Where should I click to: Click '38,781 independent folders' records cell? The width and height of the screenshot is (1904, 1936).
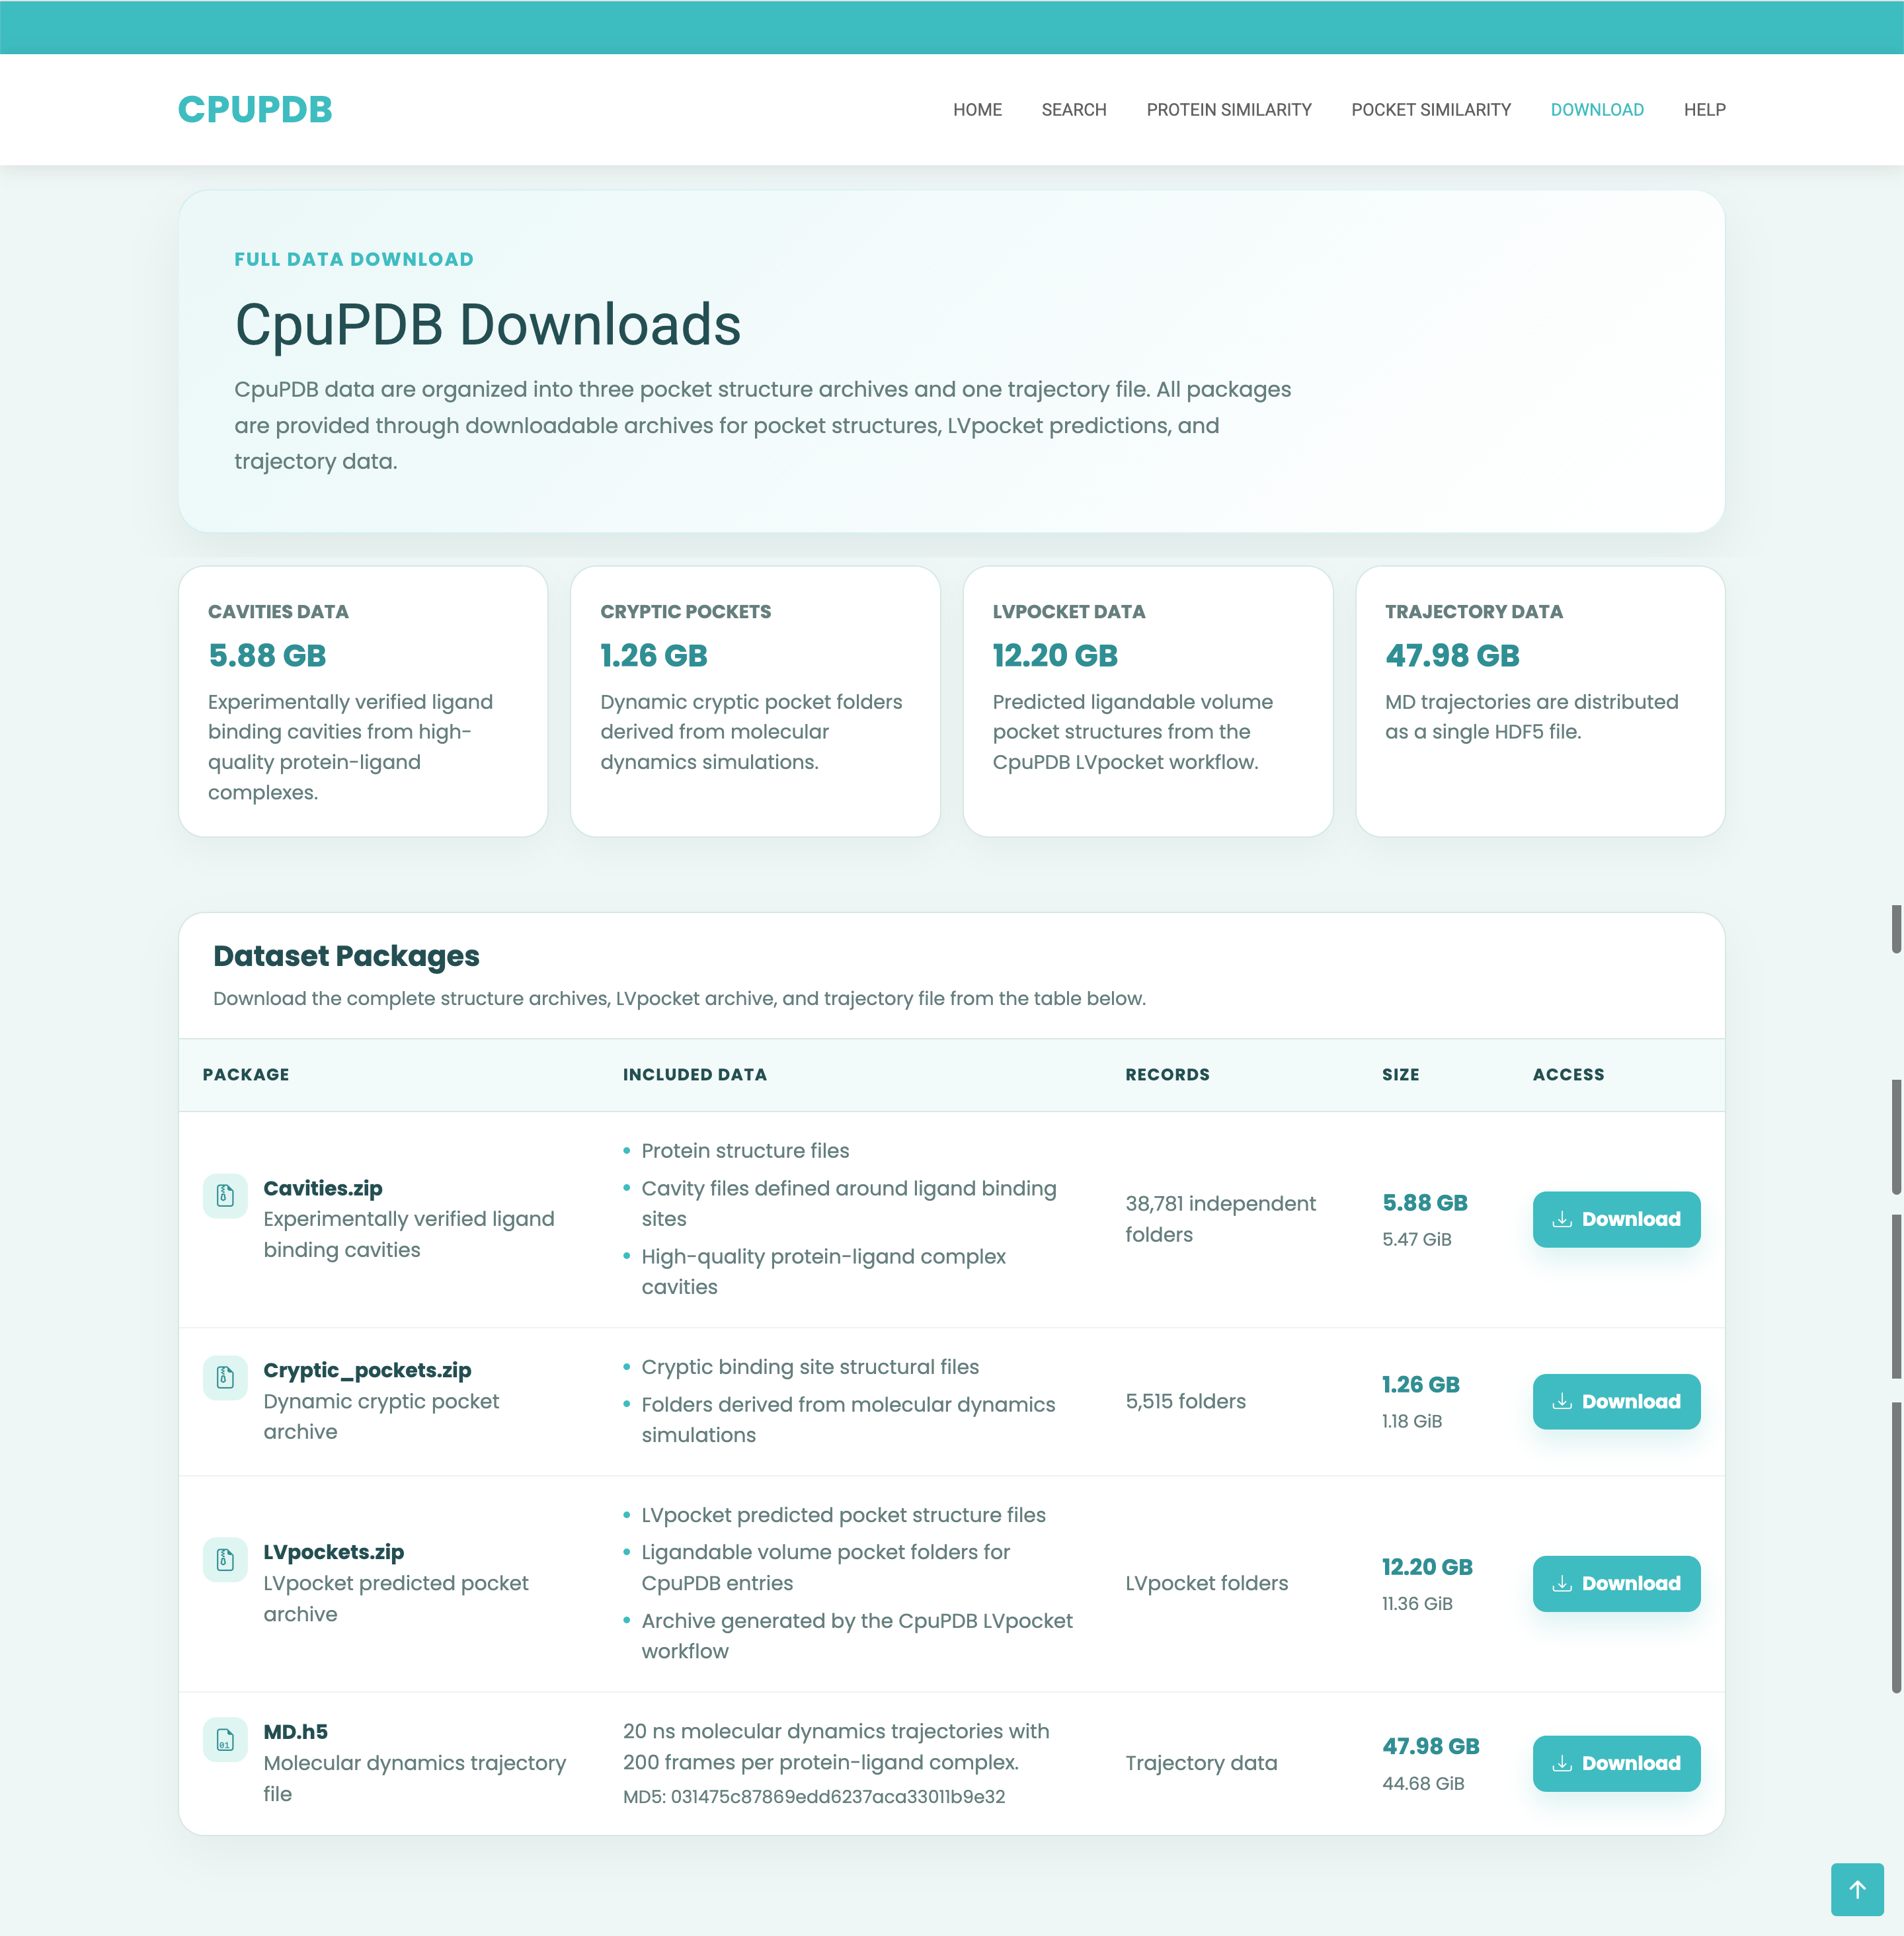(1220, 1219)
